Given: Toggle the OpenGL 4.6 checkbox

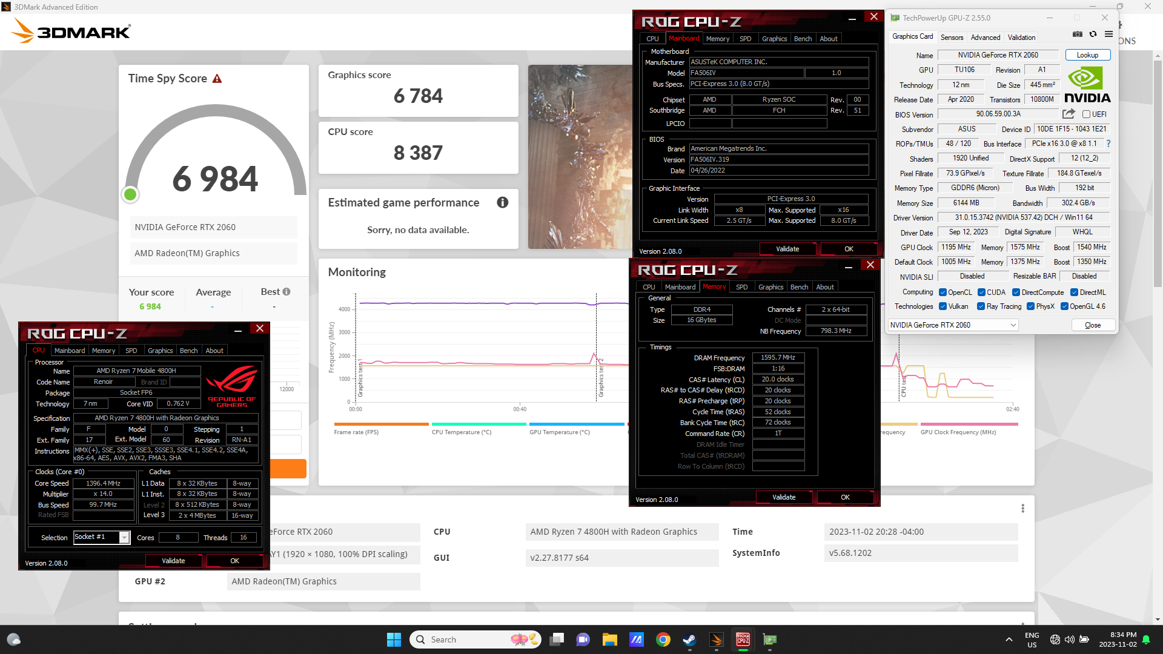Looking at the screenshot, I should 1064,306.
